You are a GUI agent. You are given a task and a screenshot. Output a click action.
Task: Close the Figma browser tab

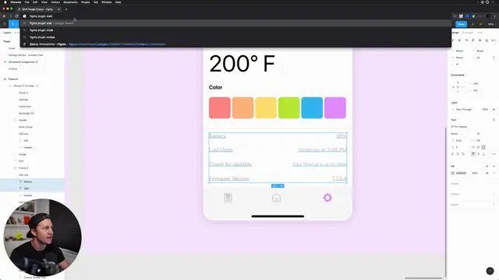[x=59, y=9]
